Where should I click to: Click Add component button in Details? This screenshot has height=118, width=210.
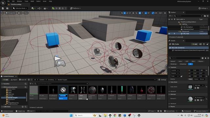coord(195,44)
